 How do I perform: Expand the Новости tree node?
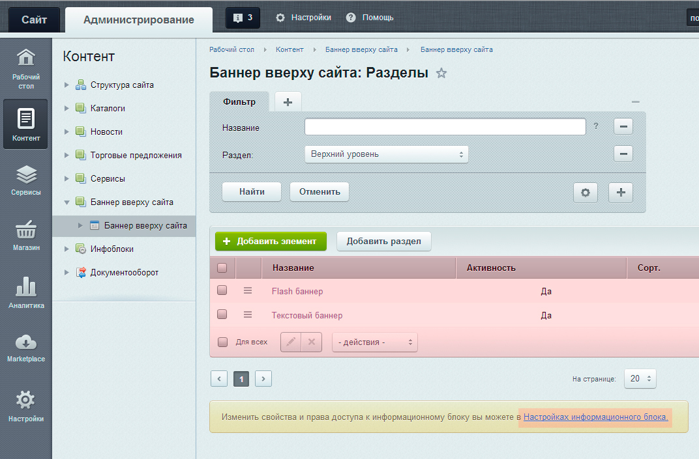click(x=67, y=132)
